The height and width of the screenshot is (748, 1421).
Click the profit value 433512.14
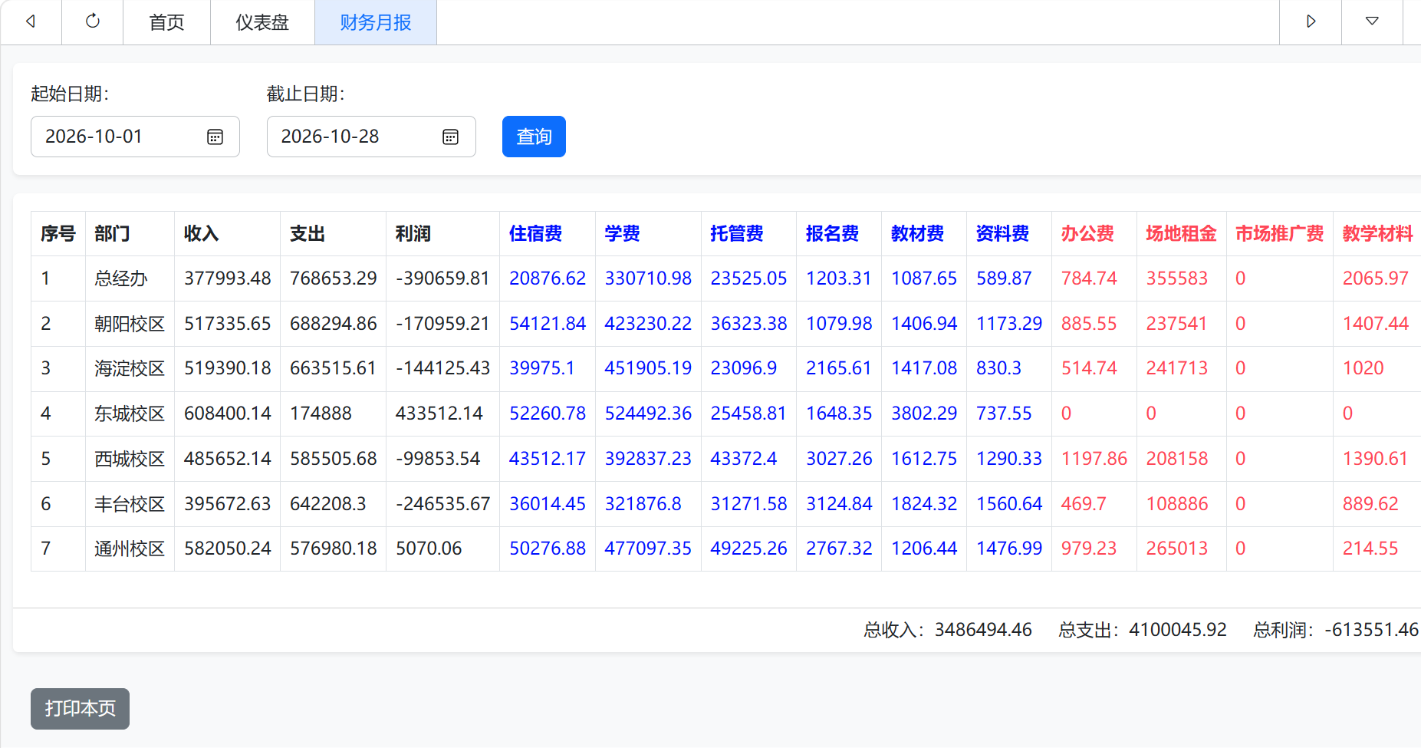point(439,414)
